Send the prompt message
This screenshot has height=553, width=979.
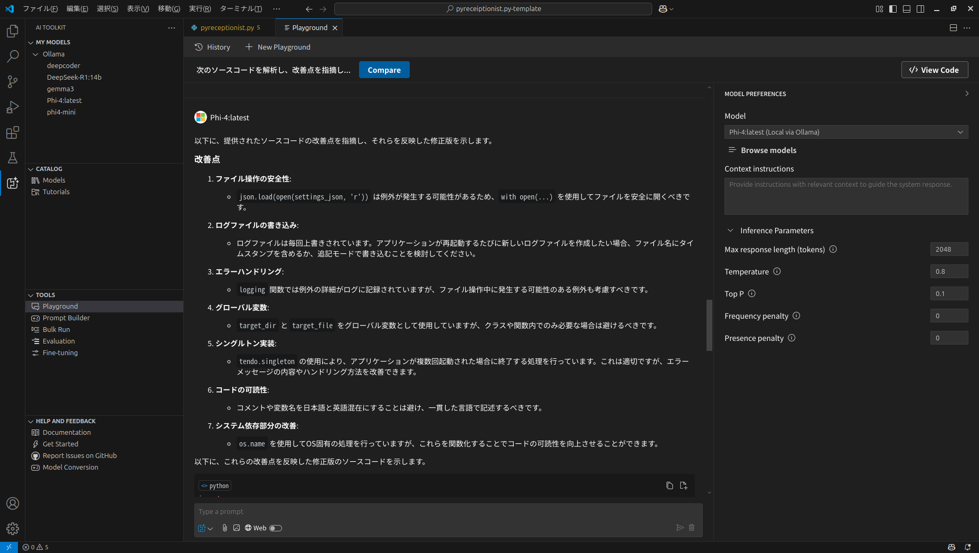pyautogui.click(x=680, y=528)
